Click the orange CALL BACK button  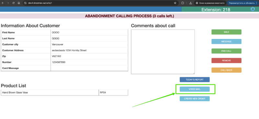226,70
